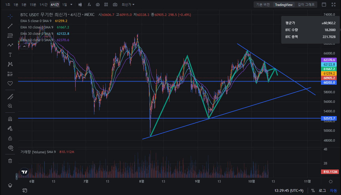Open the forecast/position tool
Image resolution: width=341 pixels, height=195 pixels.
[10, 74]
